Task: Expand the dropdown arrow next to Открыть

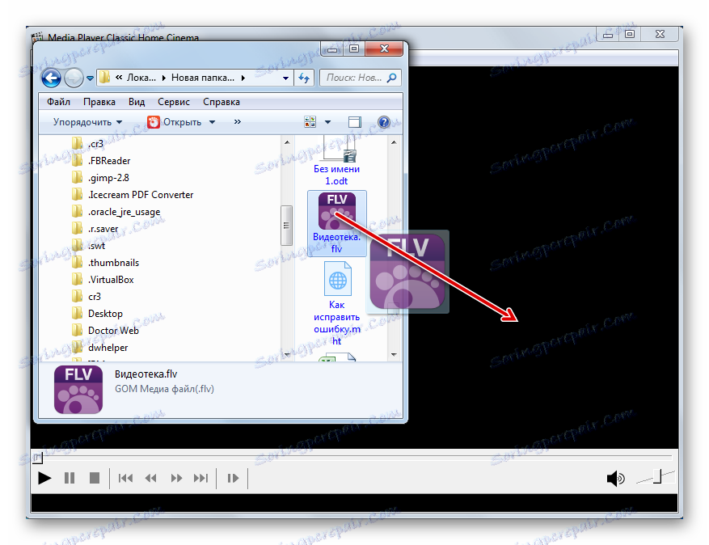Action: tap(212, 122)
